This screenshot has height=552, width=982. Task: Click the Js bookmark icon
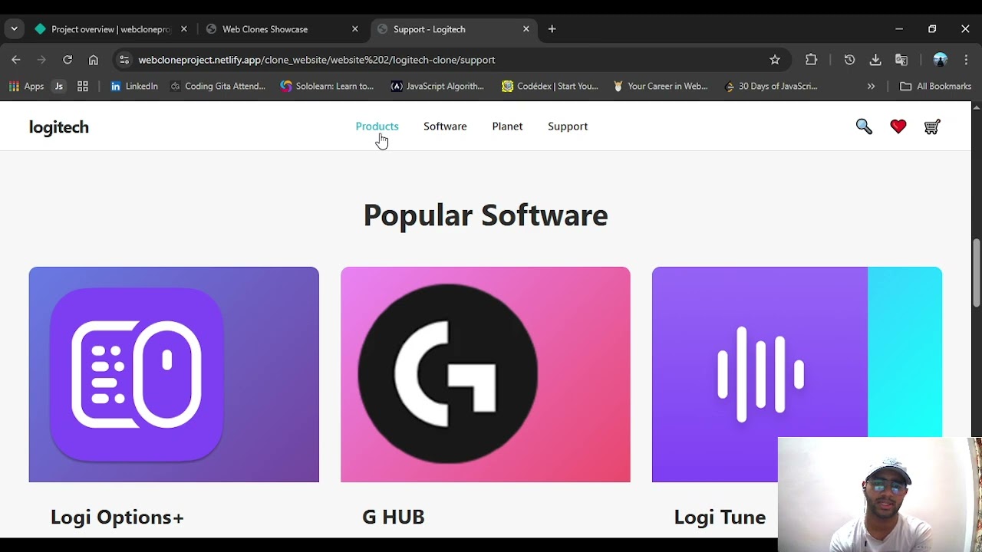coord(59,86)
